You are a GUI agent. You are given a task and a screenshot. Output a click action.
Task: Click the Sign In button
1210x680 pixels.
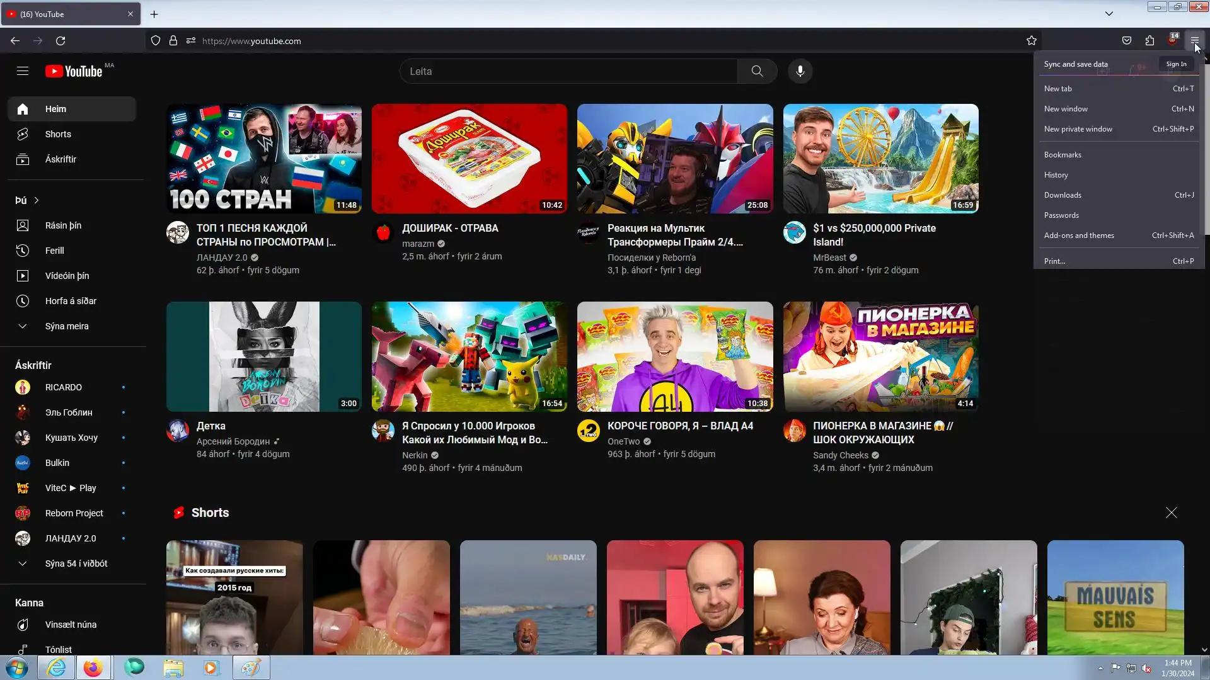(x=1176, y=64)
